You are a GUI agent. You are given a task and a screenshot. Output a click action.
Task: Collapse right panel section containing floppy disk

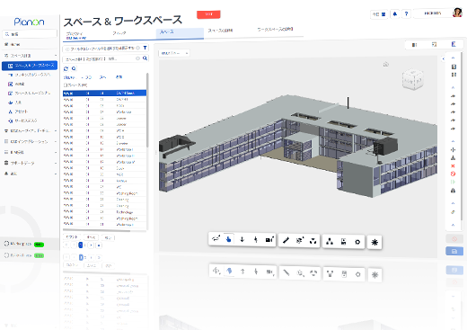coord(453,58)
